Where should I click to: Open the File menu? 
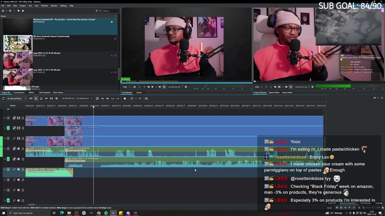tap(3, 6)
